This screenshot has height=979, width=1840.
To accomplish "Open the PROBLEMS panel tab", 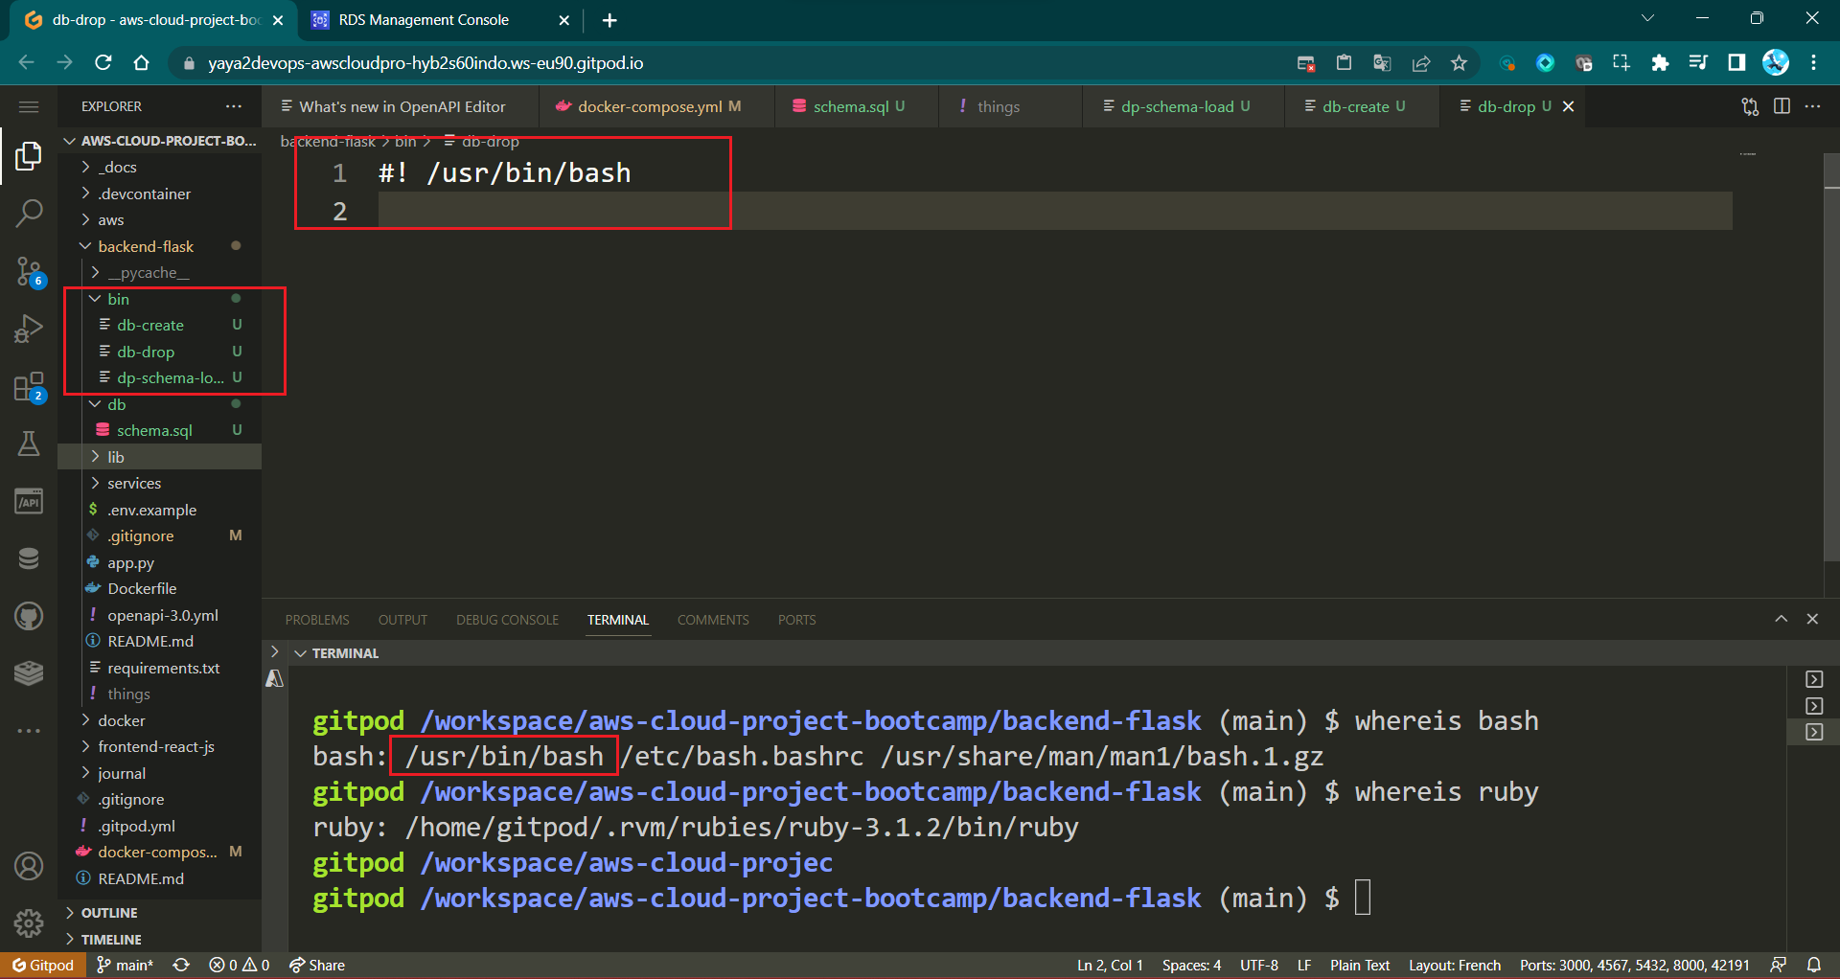I will [317, 620].
